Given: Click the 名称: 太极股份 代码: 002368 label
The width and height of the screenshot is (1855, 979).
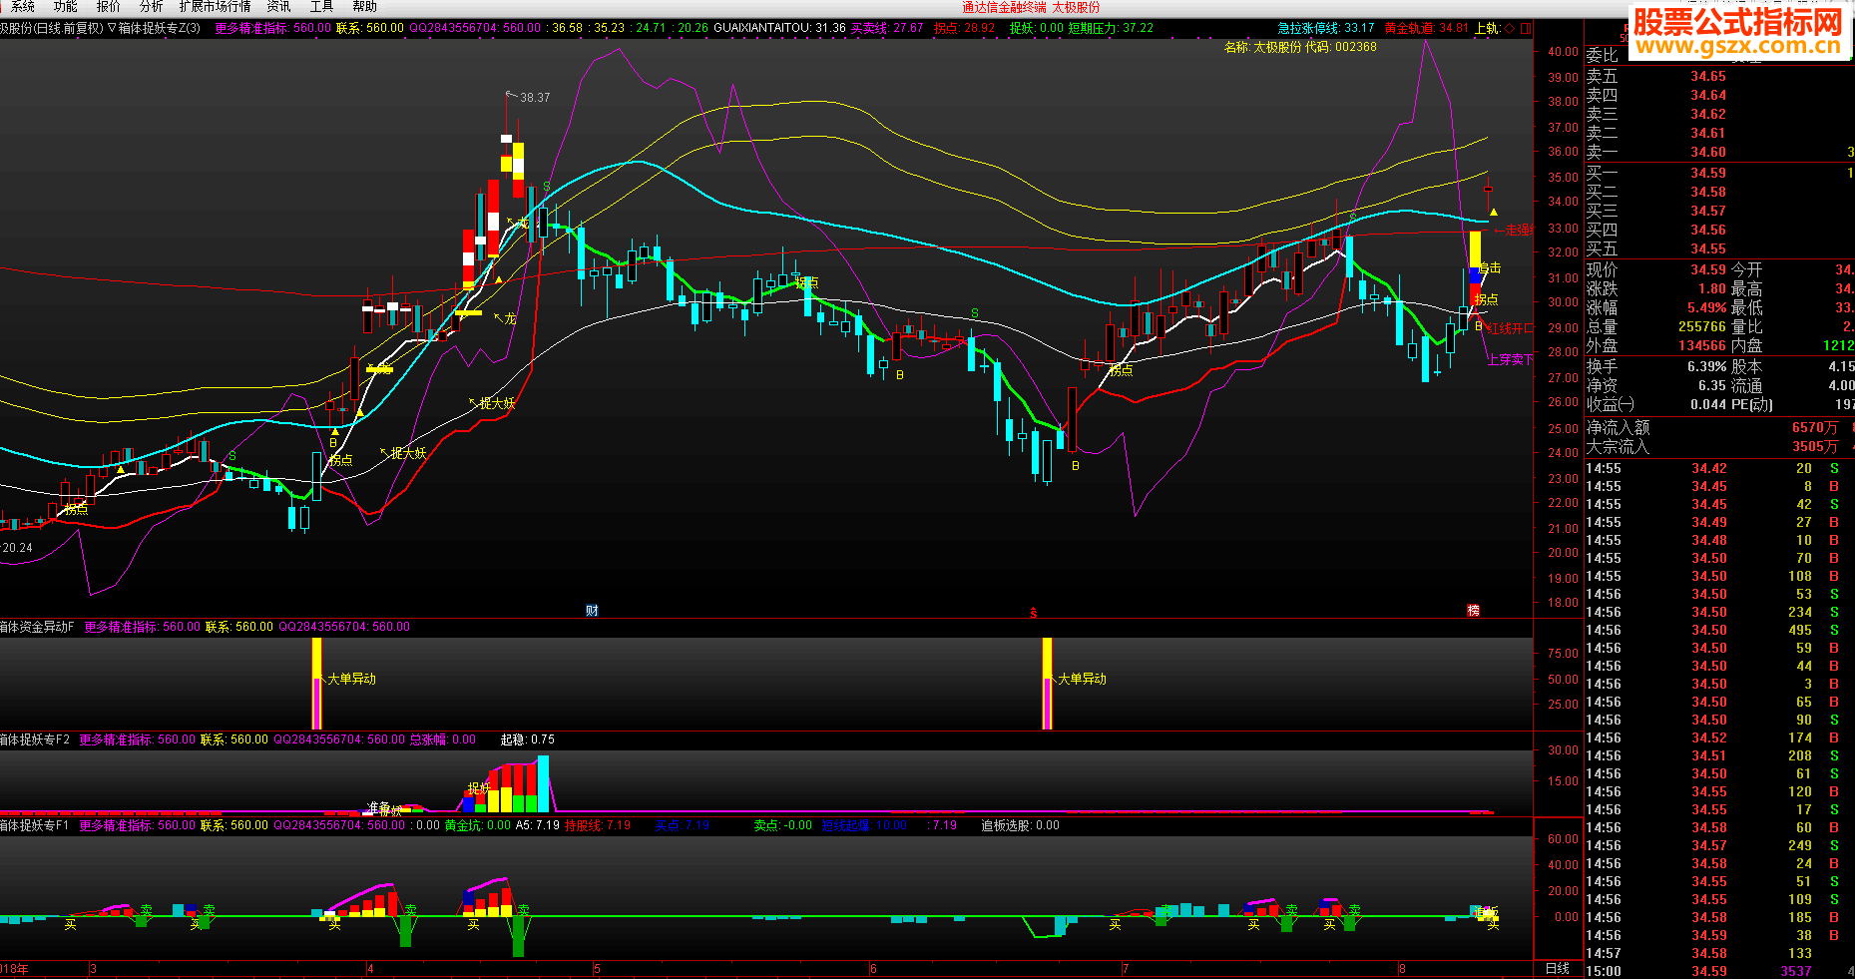Looking at the screenshot, I should coord(1300,47).
